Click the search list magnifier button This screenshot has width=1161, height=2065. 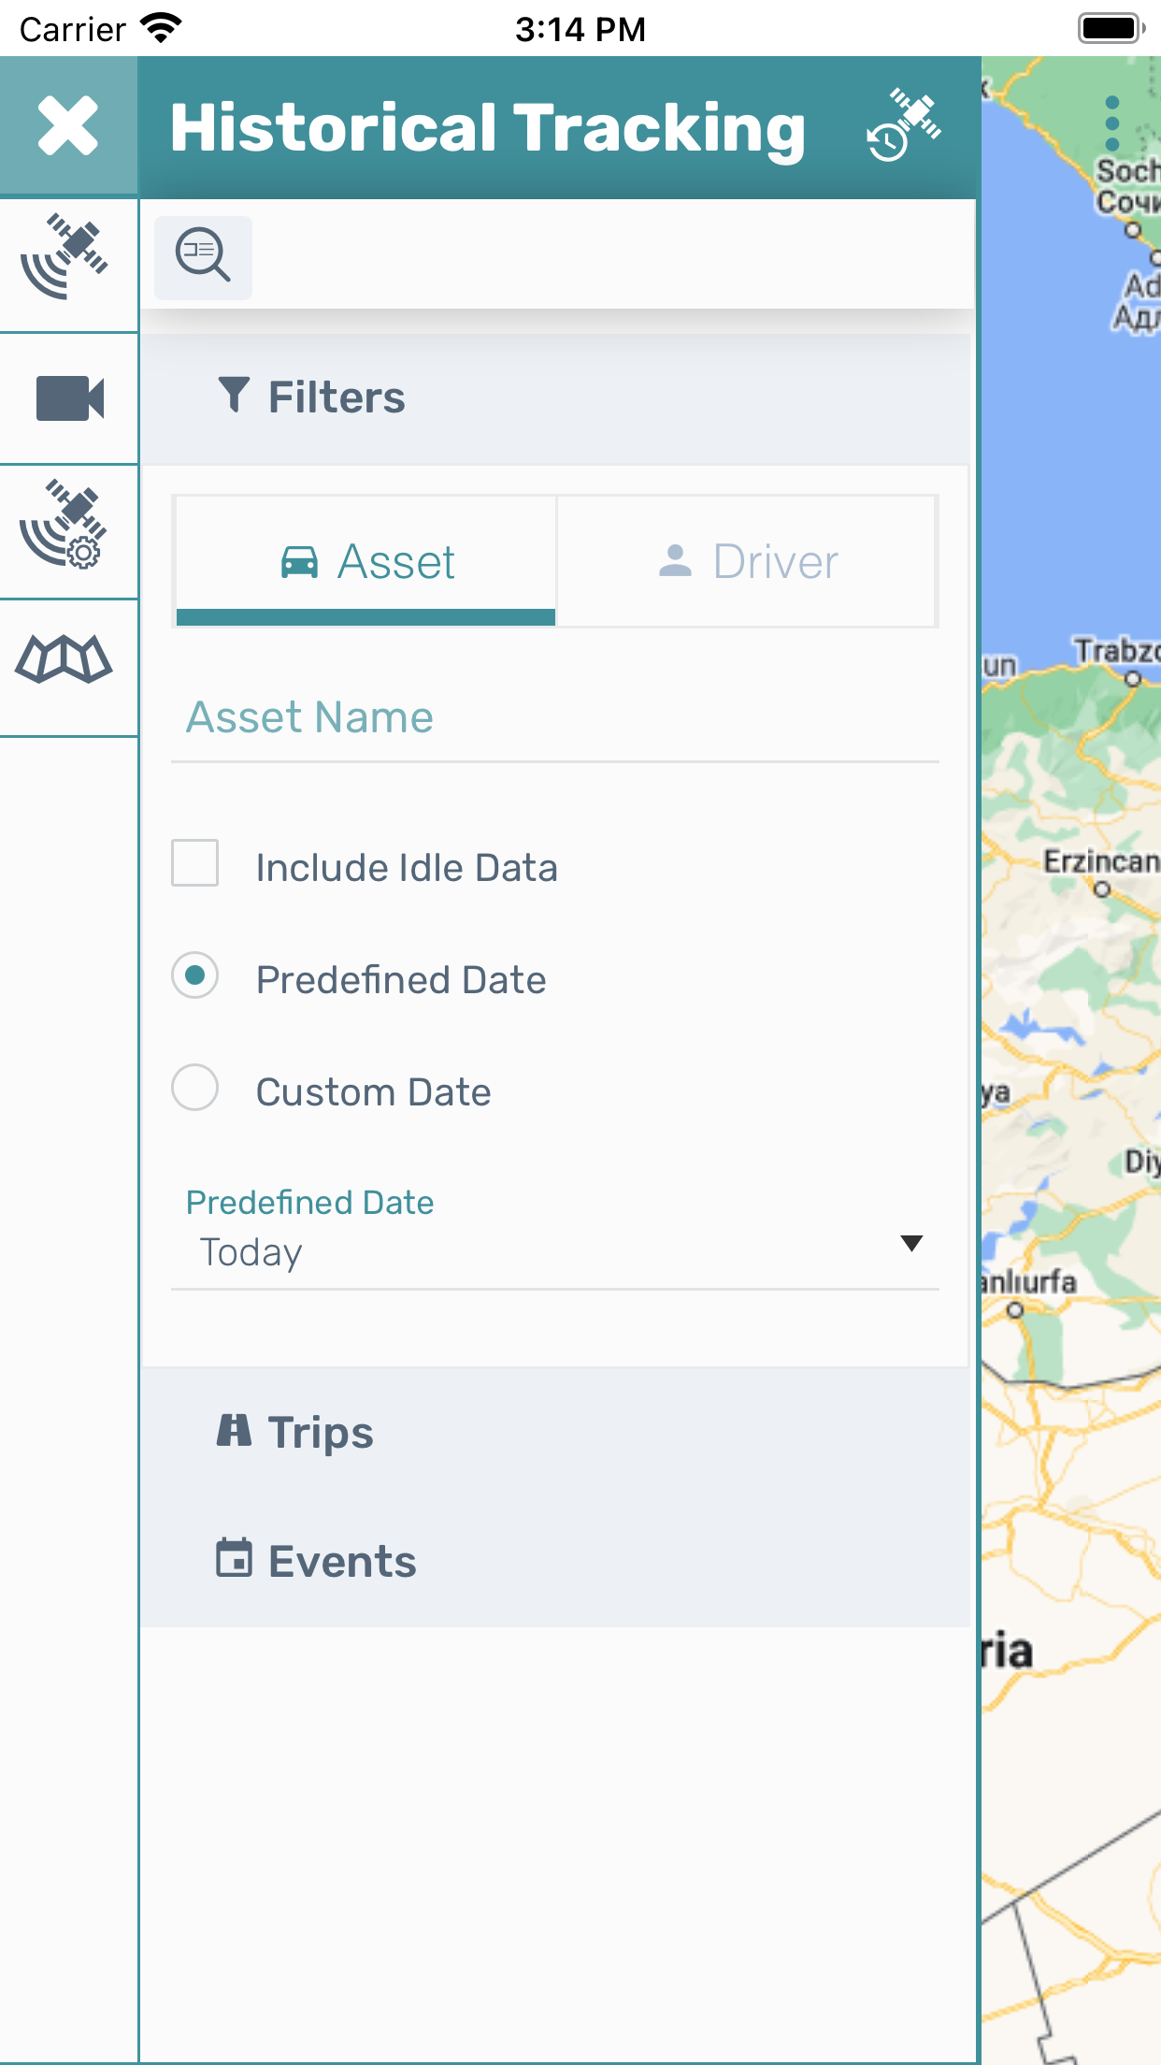click(x=203, y=256)
